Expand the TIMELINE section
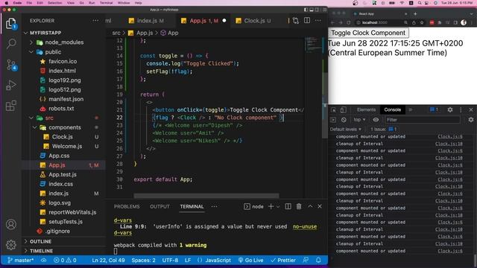This screenshot has height=268, width=477. [42, 251]
